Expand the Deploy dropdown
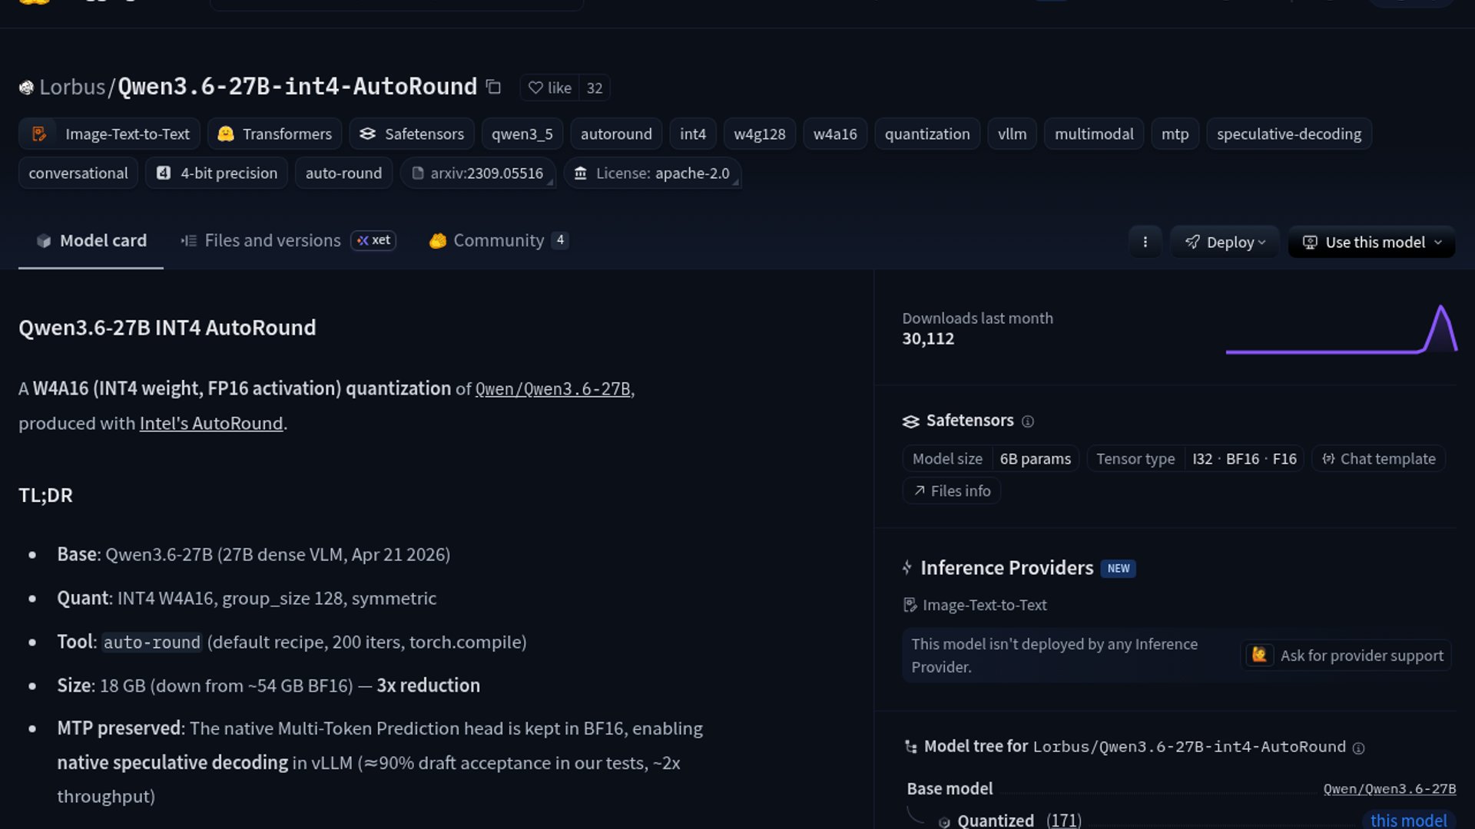Image resolution: width=1475 pixels, height=829 pixels. (1225, 242)
